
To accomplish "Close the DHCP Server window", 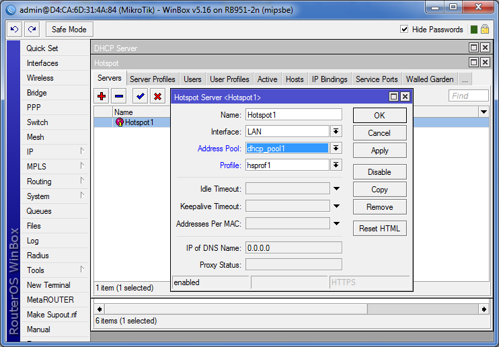I will pos(485,48).
